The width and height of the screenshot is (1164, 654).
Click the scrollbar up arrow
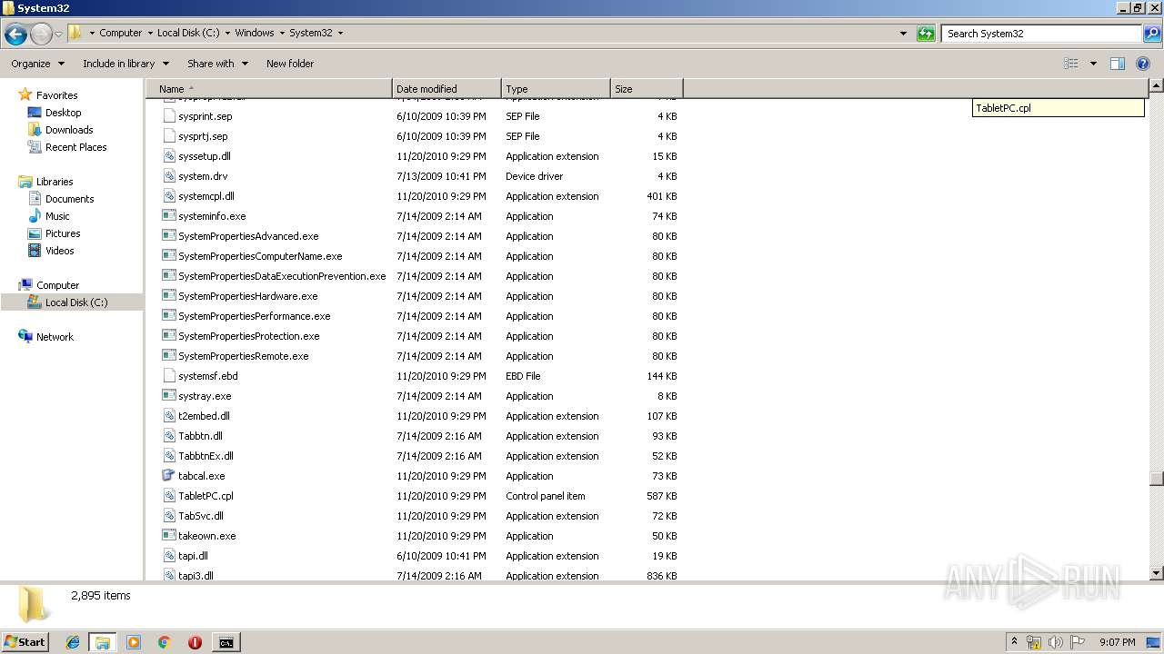tap(1156, 86)
